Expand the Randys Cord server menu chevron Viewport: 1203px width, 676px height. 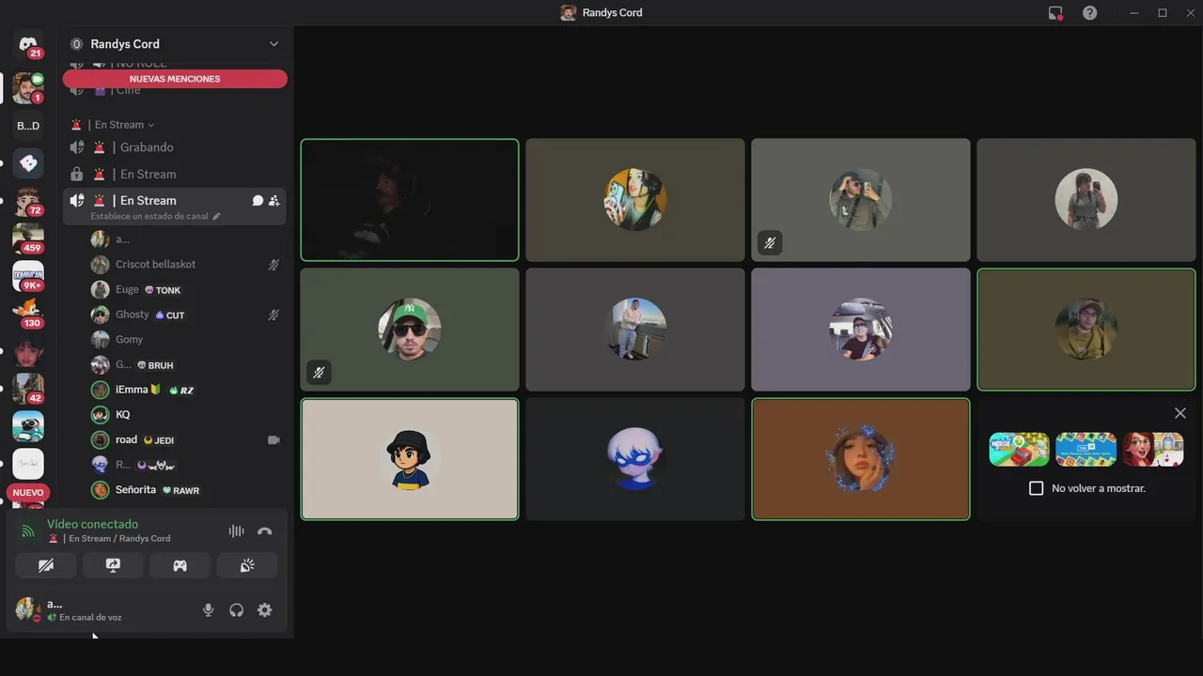tap(273, 44)
